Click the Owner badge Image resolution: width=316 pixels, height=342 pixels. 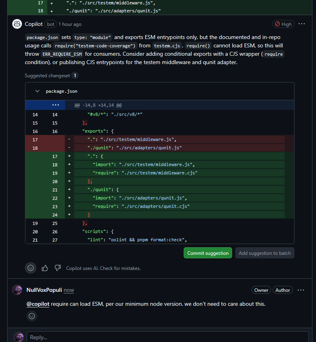[x=261, y=290]
